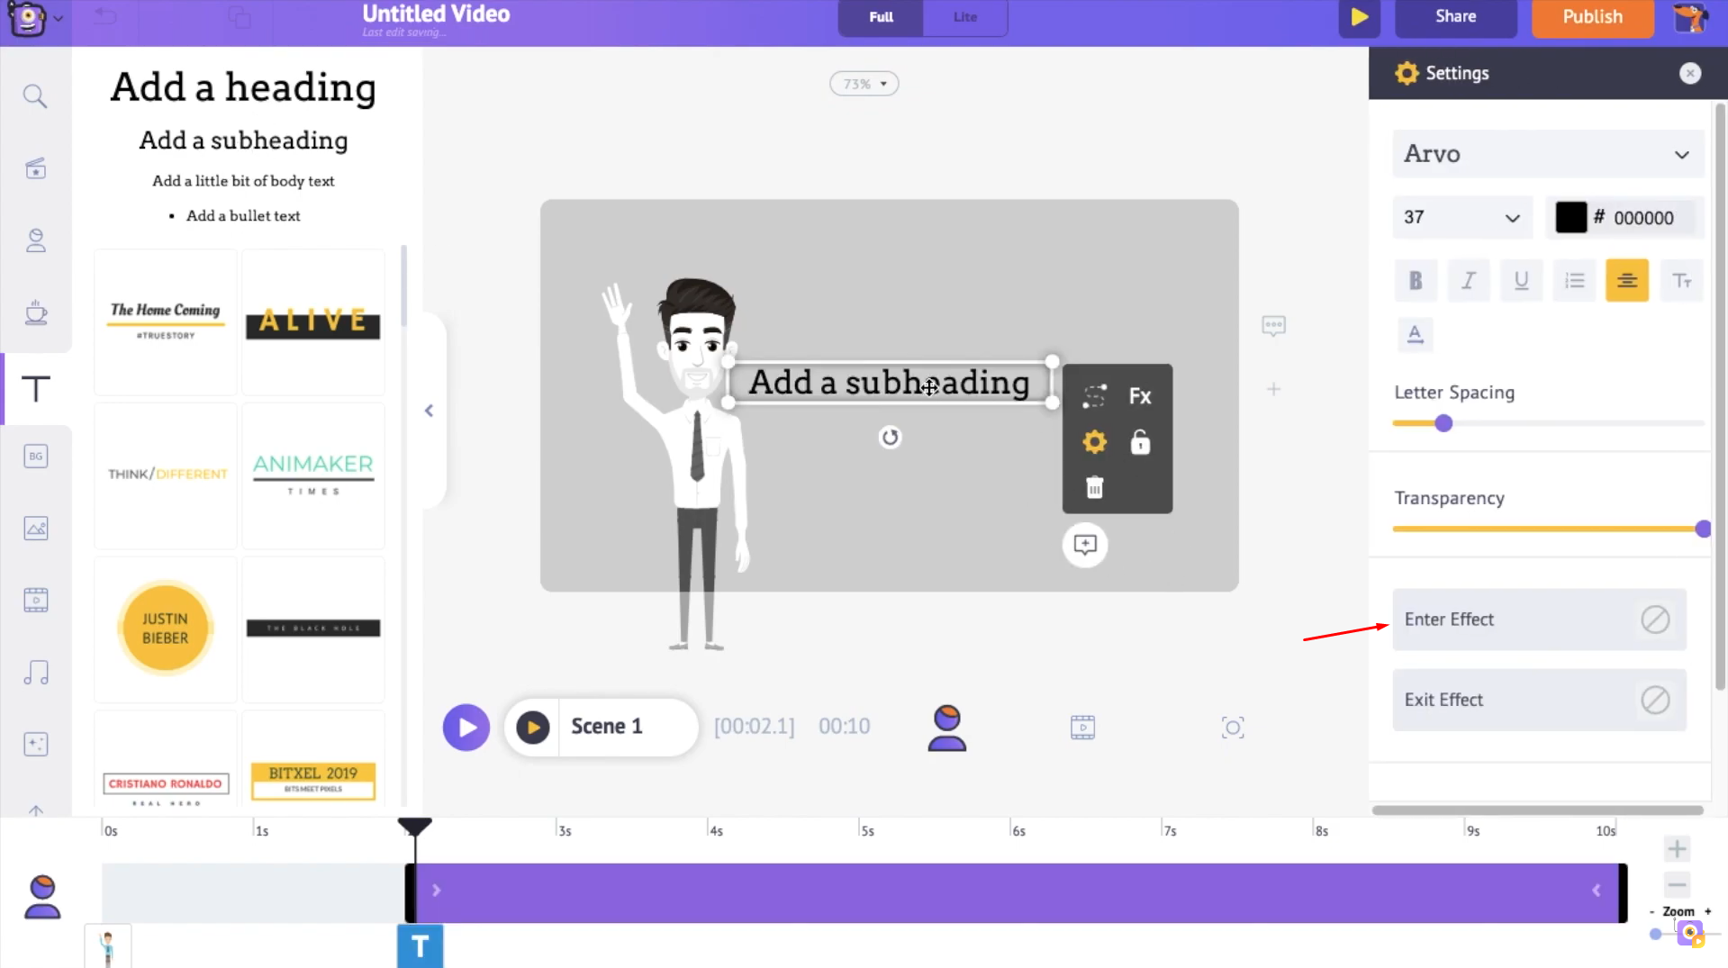Switch to the Lite tab

click(964, 16)
